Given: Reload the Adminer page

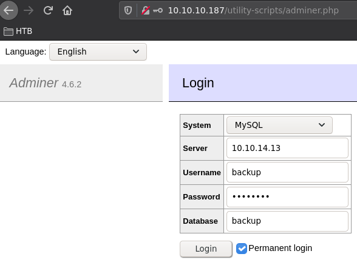Looking at the screenshot, I should click(48, 10).
